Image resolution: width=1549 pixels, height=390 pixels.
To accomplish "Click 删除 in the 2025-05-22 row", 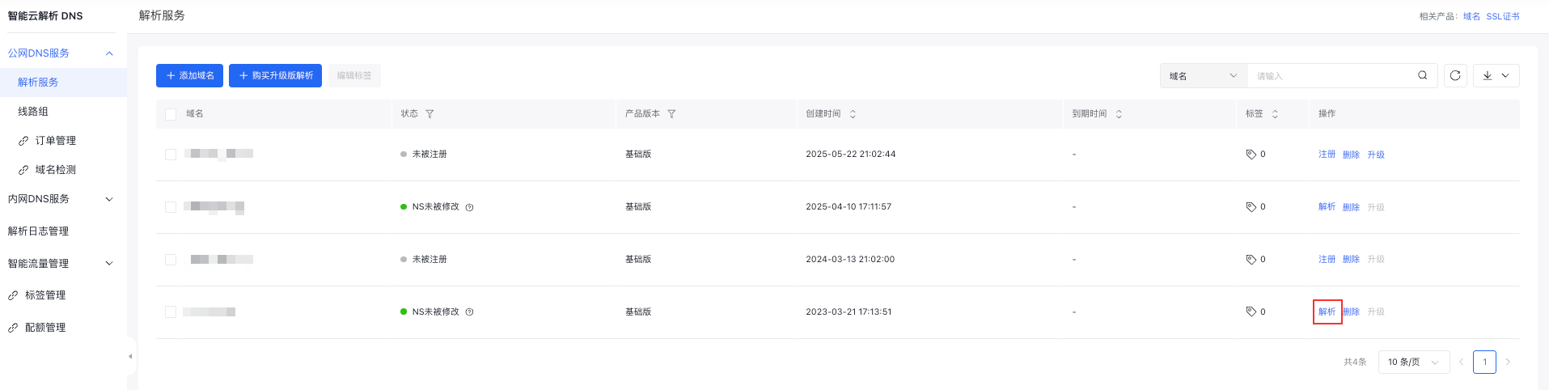I will 1351,155.
